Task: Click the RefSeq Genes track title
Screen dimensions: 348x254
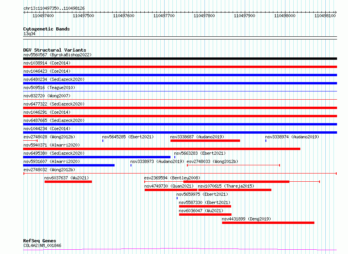Action: click(39, 241)
